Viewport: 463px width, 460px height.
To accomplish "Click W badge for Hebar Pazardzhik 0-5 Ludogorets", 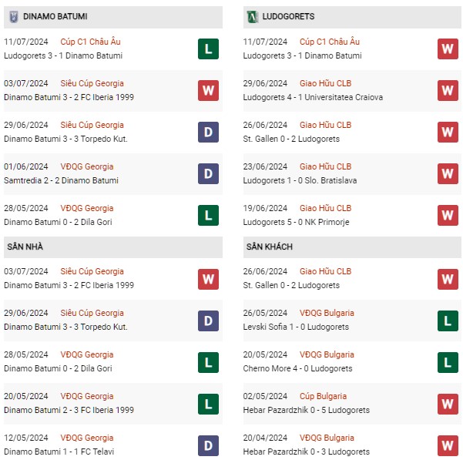I will click(x=448, y=404).
